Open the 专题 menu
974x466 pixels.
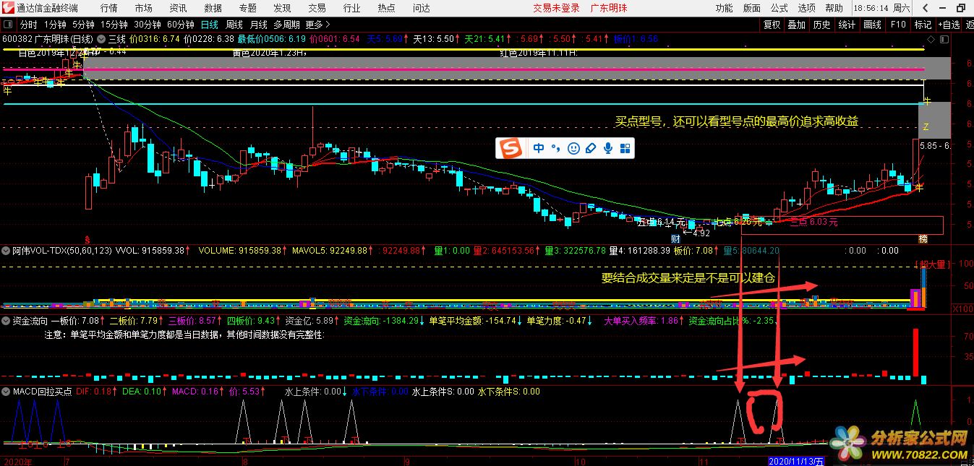247,8
